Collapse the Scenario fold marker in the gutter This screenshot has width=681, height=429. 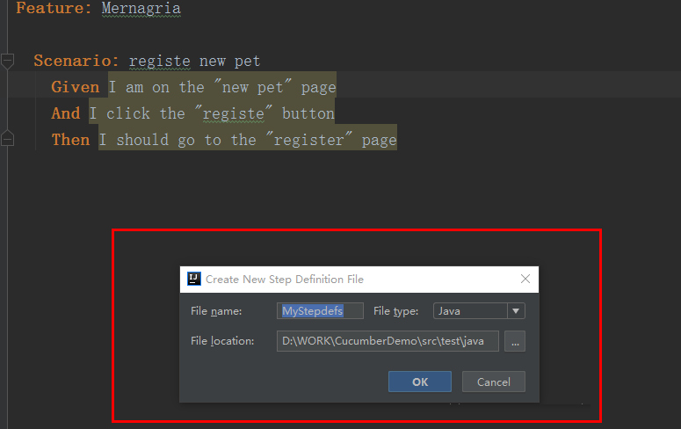coord(7,61)
